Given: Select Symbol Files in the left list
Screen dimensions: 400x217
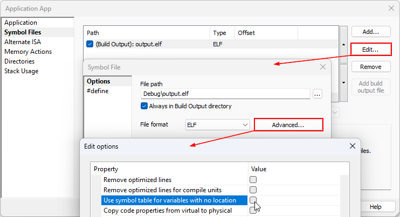Looking at the screenshot, I should tap(24, 32).
